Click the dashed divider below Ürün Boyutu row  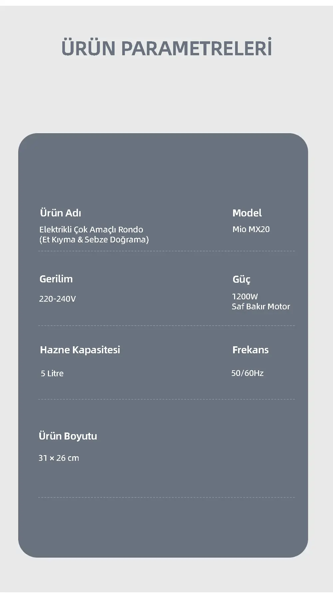tap(166, 497)
